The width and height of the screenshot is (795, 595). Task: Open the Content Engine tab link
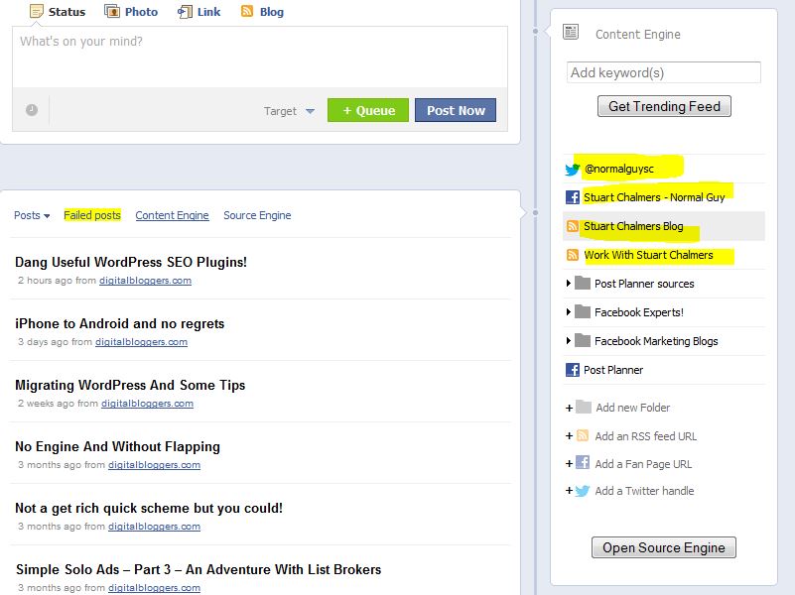click(172, 215)
